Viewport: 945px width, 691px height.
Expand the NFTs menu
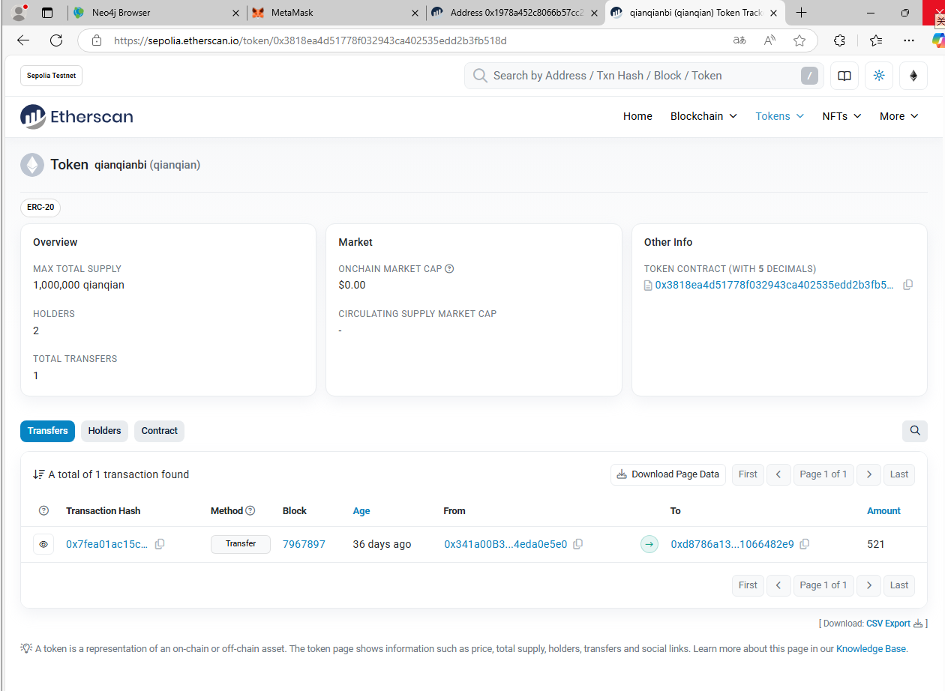[x=841, y=116]
